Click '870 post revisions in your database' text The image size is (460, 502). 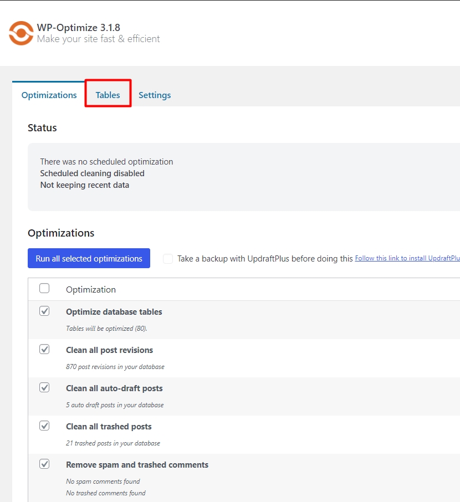pyautogui.click(x=115, y=367)
